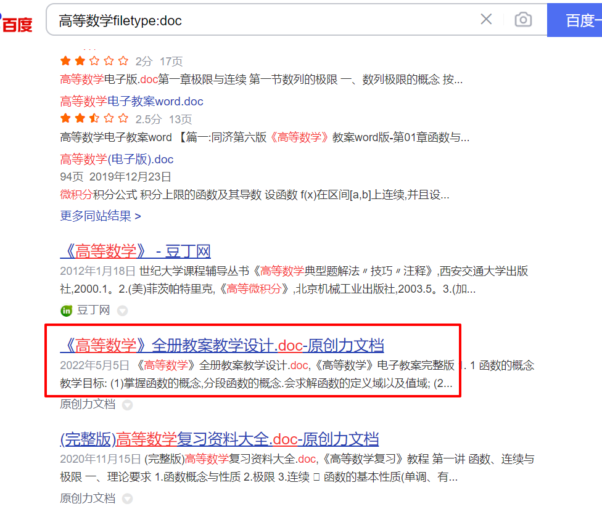
Task: Click 更多同站结果 to see more results
Action: pos(101,216)
